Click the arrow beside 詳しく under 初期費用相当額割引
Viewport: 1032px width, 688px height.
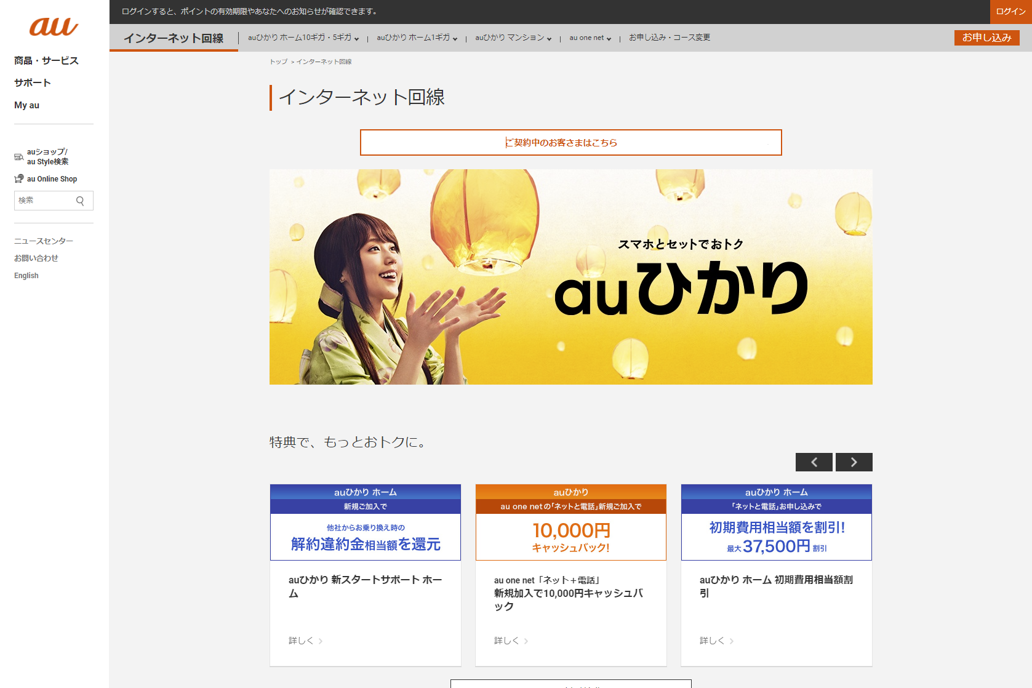pos(732,641)
